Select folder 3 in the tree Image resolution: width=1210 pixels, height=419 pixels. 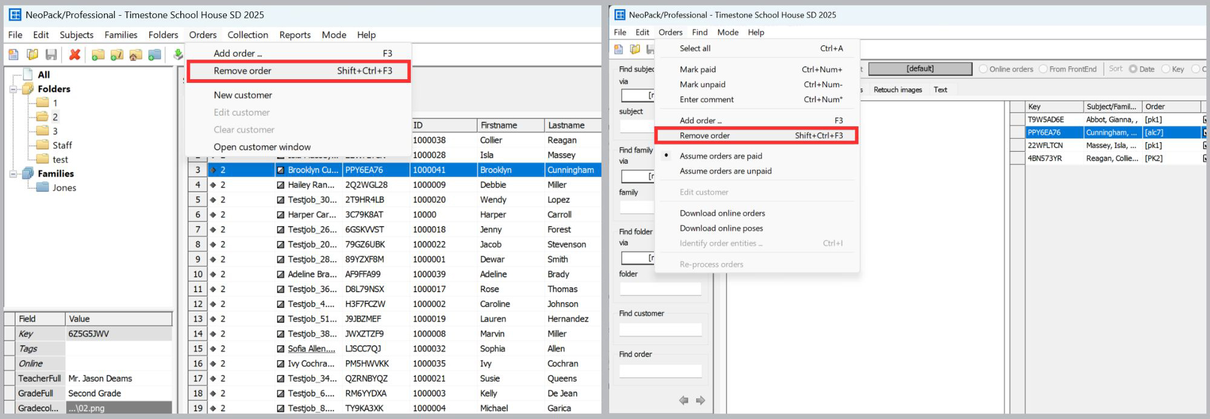pos(55,131)
